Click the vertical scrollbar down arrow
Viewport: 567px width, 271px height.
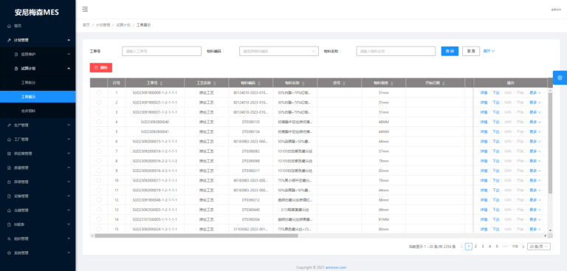pyautogui.click(x=550, y=230)
